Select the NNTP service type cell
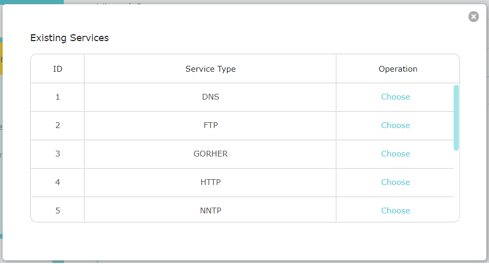Viewport: 489px width, 264px height. (x=210, y=210)
